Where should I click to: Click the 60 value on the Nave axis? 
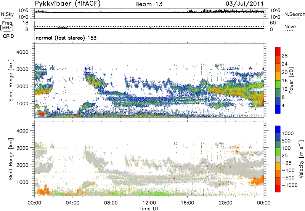pyautogui.click(x=273, y=23)
